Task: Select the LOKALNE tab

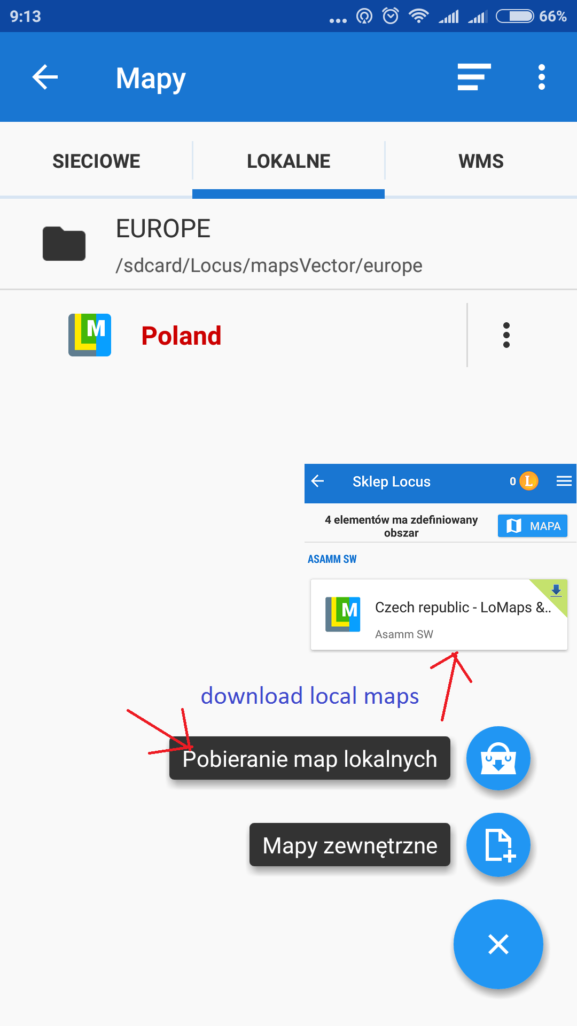Action: (x=288, y=161)
